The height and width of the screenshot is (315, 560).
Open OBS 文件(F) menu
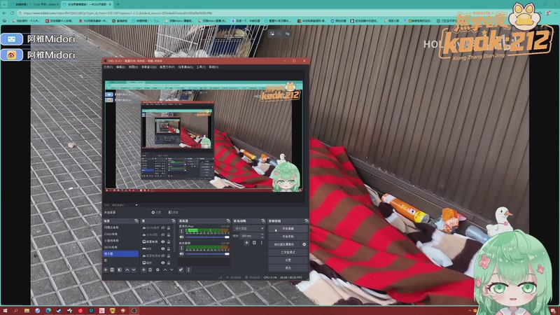(x=108, y=66)
